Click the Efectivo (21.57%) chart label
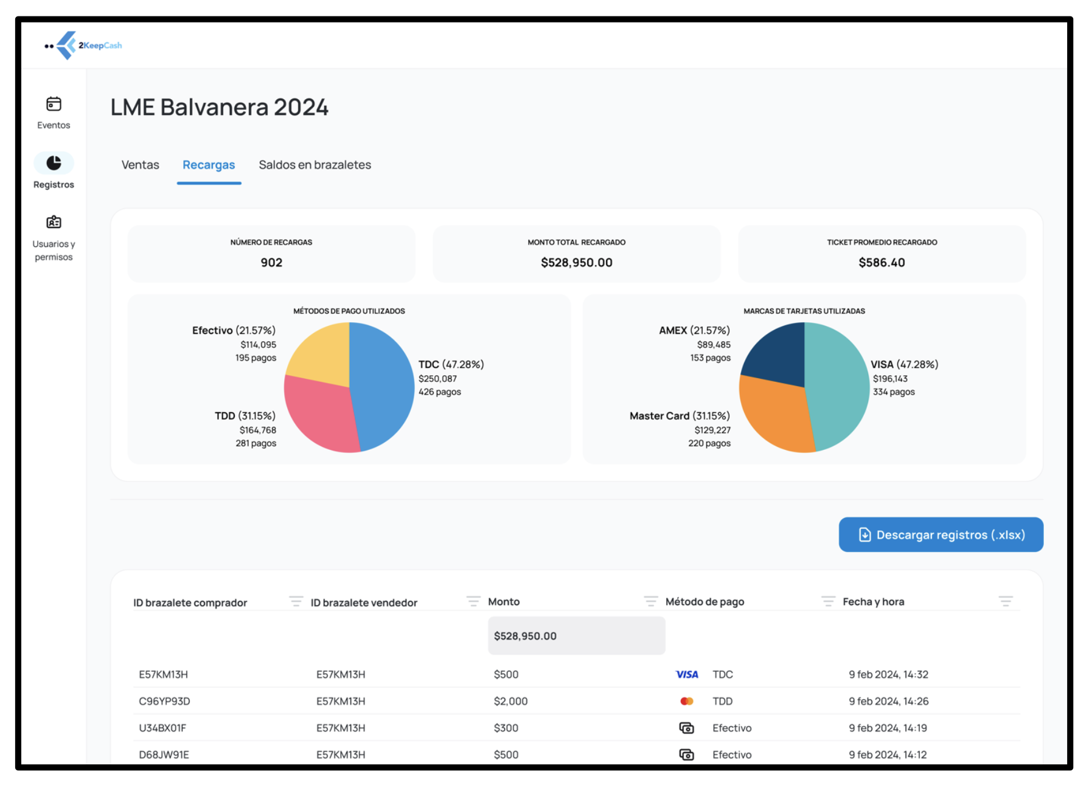The height and width of the screenshot is (788, 1089). [x=234, y=330]
